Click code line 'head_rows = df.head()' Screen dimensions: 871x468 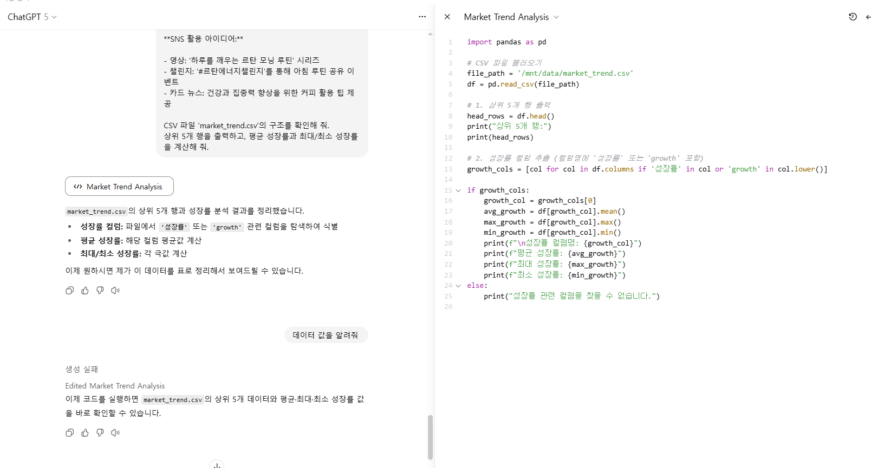(510, 116)
